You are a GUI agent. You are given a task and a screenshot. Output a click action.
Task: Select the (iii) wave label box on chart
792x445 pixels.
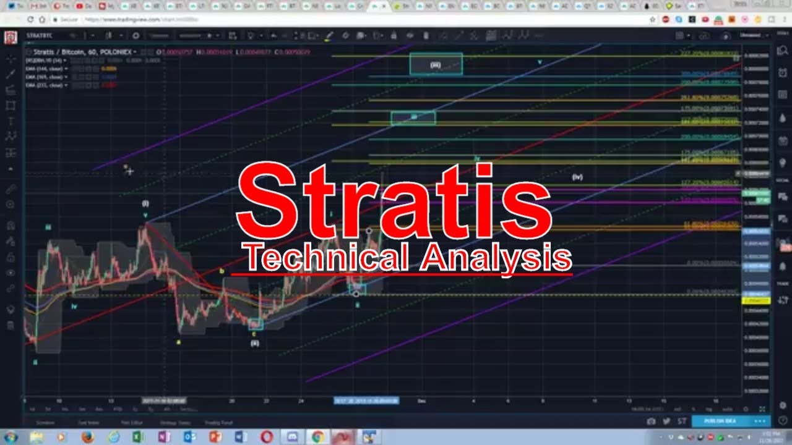pos(436,64)
